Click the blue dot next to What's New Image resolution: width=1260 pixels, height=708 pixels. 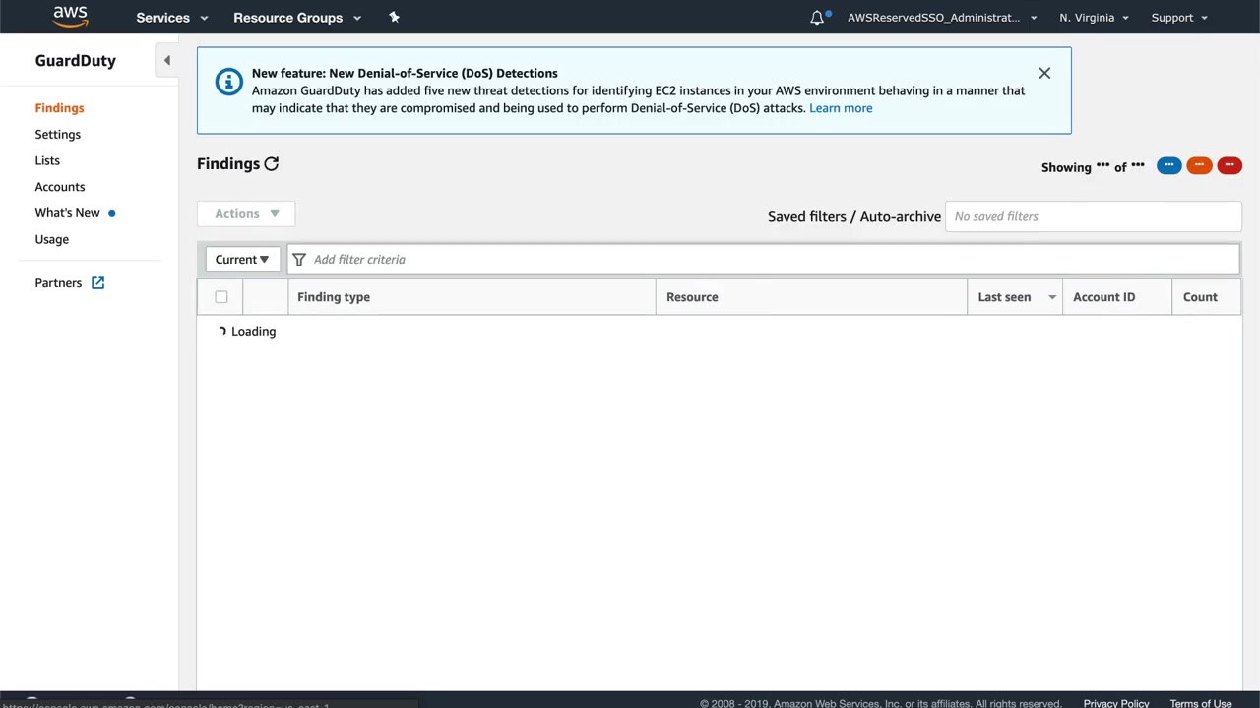[112, 213]
